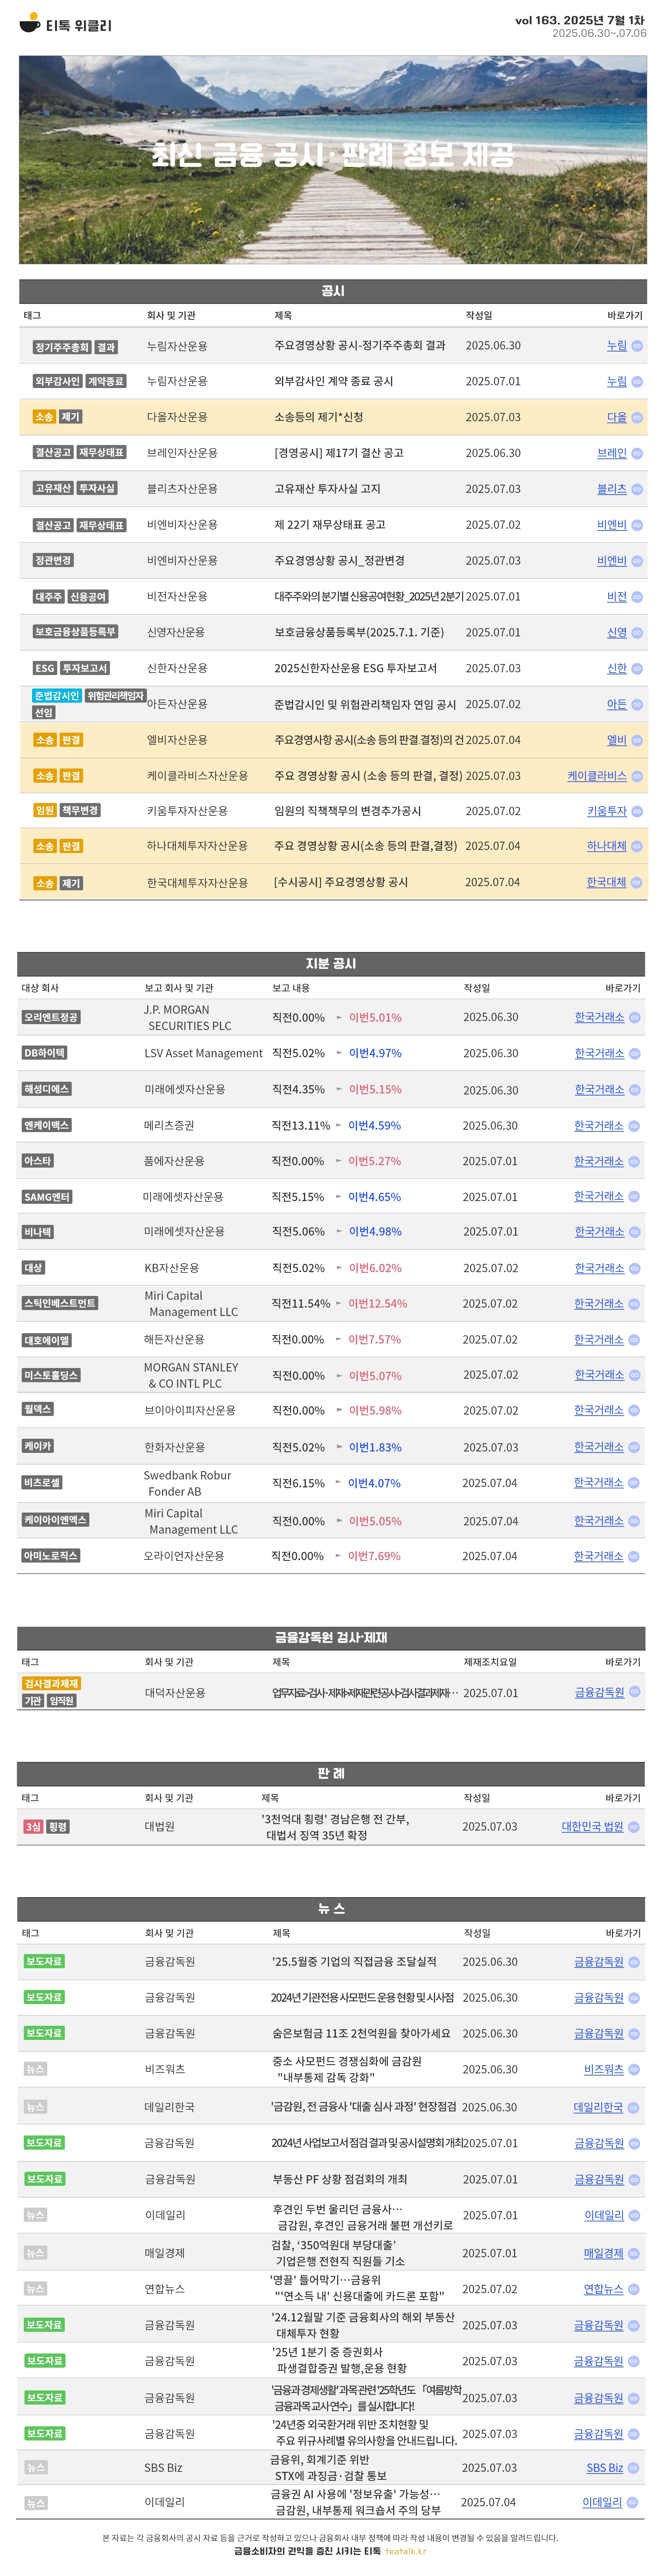Open the 한국거래소 link in the 비나텍 row
The width and height of the screenshot is (662, 2576).
(599, 1232)
